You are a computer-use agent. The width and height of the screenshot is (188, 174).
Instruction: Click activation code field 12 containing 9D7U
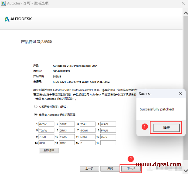108,136
